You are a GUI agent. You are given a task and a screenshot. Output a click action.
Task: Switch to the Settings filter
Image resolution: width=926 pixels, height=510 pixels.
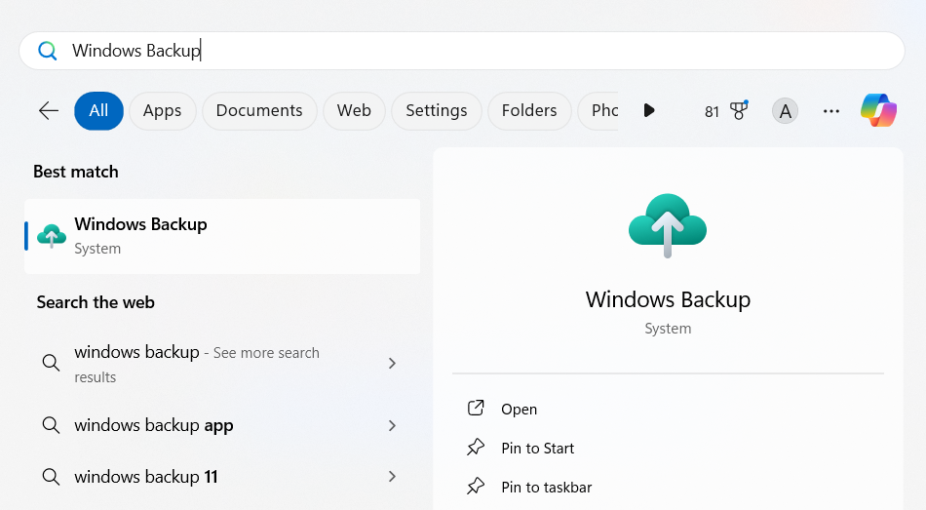coord(437,110)
